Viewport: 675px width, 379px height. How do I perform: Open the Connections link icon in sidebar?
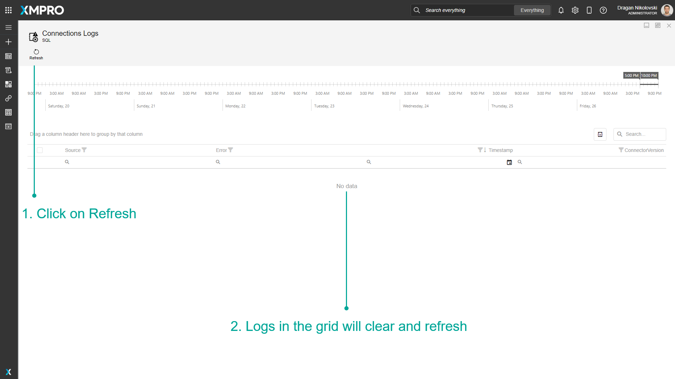[x=8, y=98]
